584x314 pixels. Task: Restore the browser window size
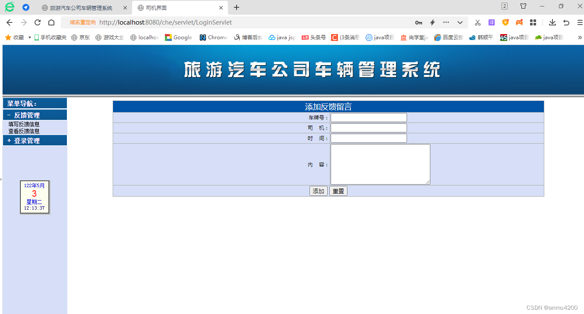[x=561, y=6]
